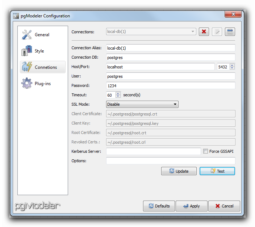Click the port number 5432 field
Viewport: 255px width, 227px height.
223,67
